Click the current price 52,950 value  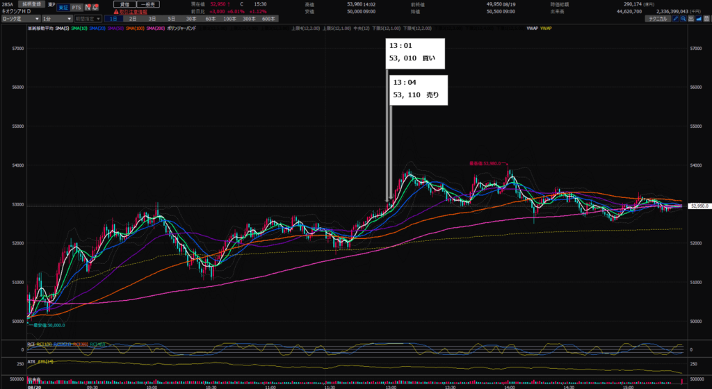coord(218,4)
